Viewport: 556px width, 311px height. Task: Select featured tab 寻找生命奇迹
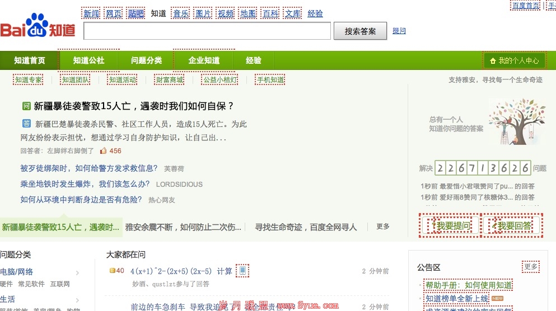pos(306,227)
